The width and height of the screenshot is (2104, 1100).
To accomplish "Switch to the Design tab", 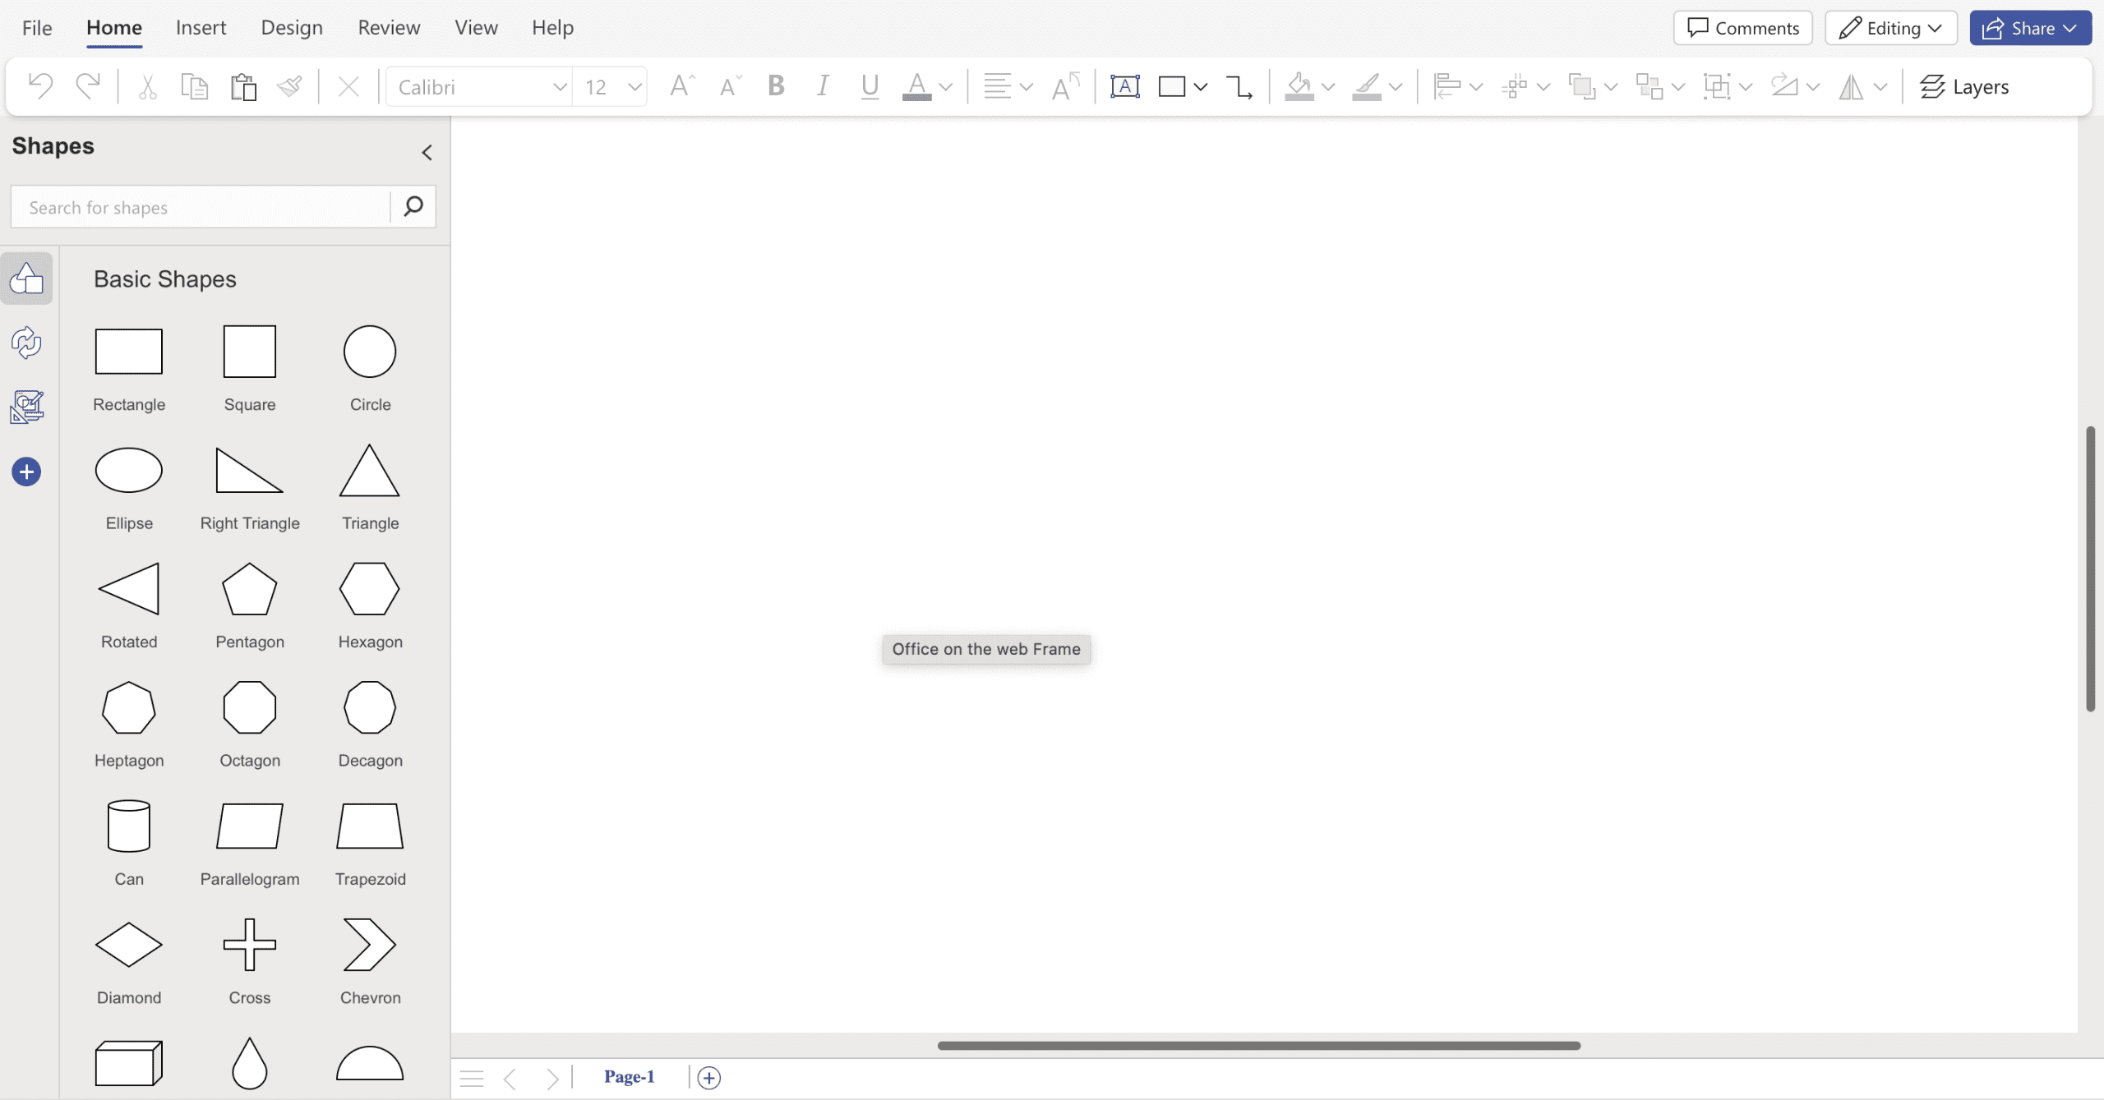I will click(292, 28).
